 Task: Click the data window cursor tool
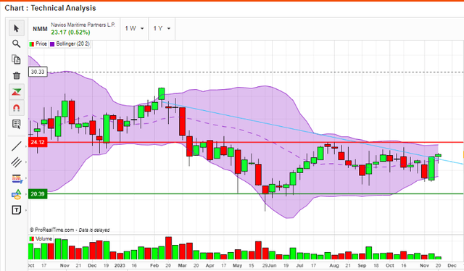point(17,124)
